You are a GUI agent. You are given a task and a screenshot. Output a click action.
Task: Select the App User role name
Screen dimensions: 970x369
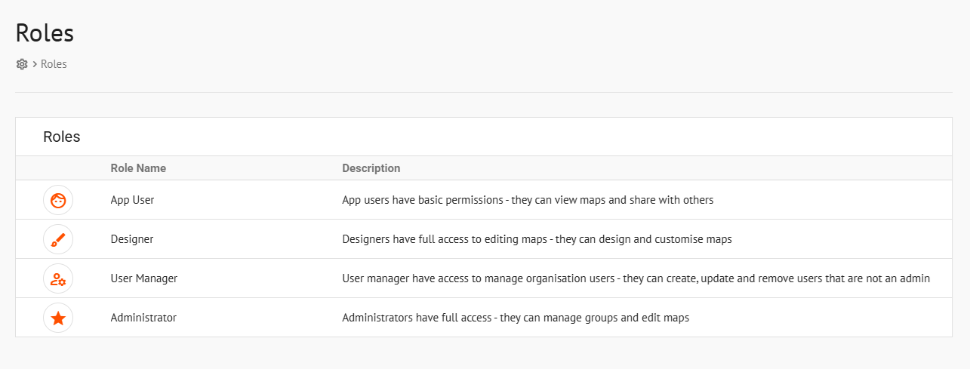[x=132, y=200]
